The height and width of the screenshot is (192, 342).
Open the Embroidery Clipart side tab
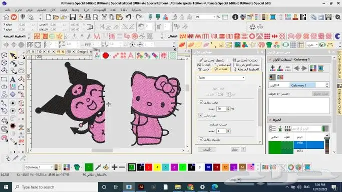[339, 99]
